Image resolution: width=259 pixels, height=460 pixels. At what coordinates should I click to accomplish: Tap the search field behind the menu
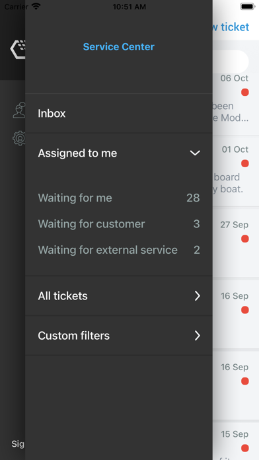[231, 61]
